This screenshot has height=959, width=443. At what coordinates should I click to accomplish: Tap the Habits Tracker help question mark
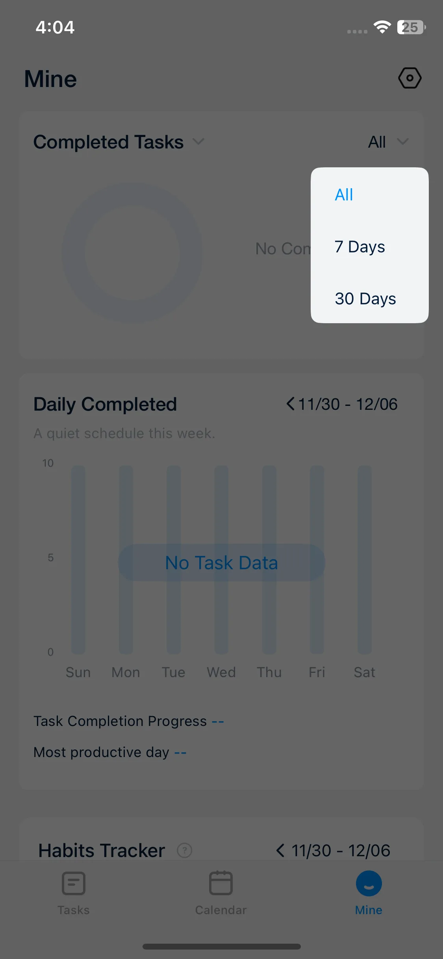184,850
